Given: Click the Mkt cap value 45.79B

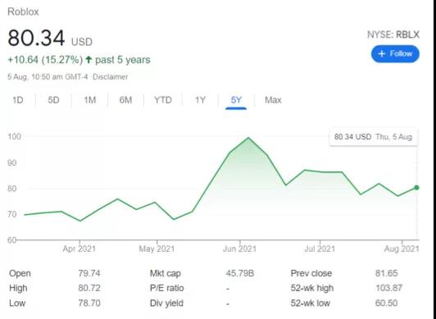Looking at the screenshot, I should (x=239, y=273).
